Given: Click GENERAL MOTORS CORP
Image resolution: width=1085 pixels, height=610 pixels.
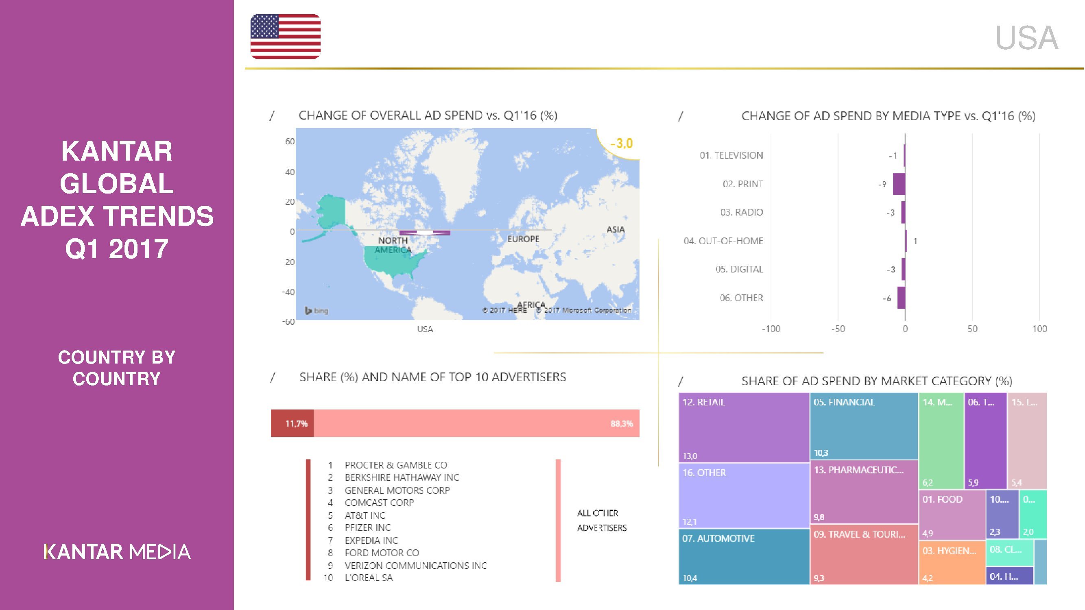Looking at the screenshot, I should (x=397, y=490).
